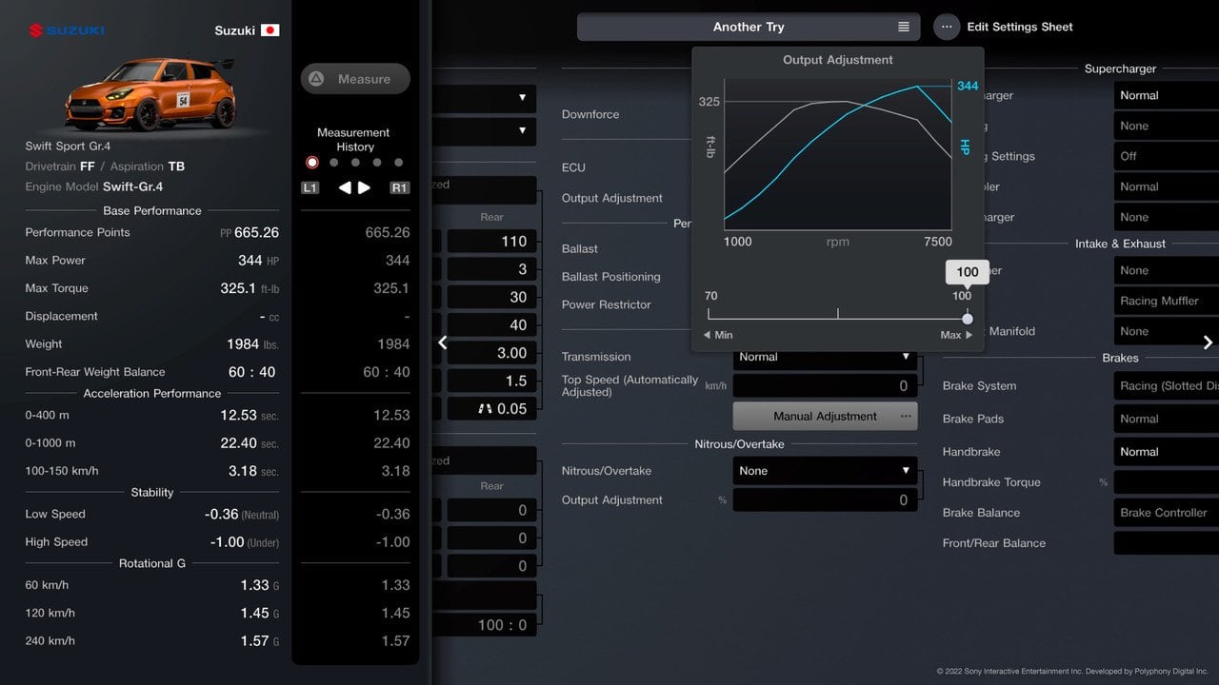Click the Brake Controller balance field
The width and height of the screenshot is (1219, 685).
click(1167, 513)
